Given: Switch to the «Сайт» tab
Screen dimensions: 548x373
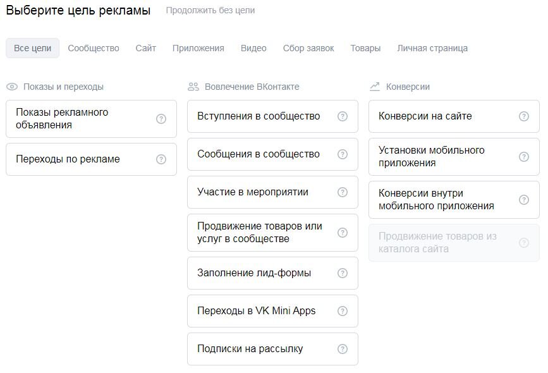Looking at the screenshot, I should [145, 47].
